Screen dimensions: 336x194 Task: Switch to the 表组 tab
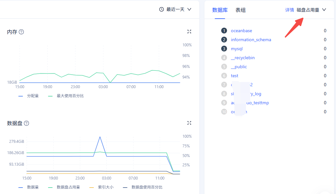(241, 10)
